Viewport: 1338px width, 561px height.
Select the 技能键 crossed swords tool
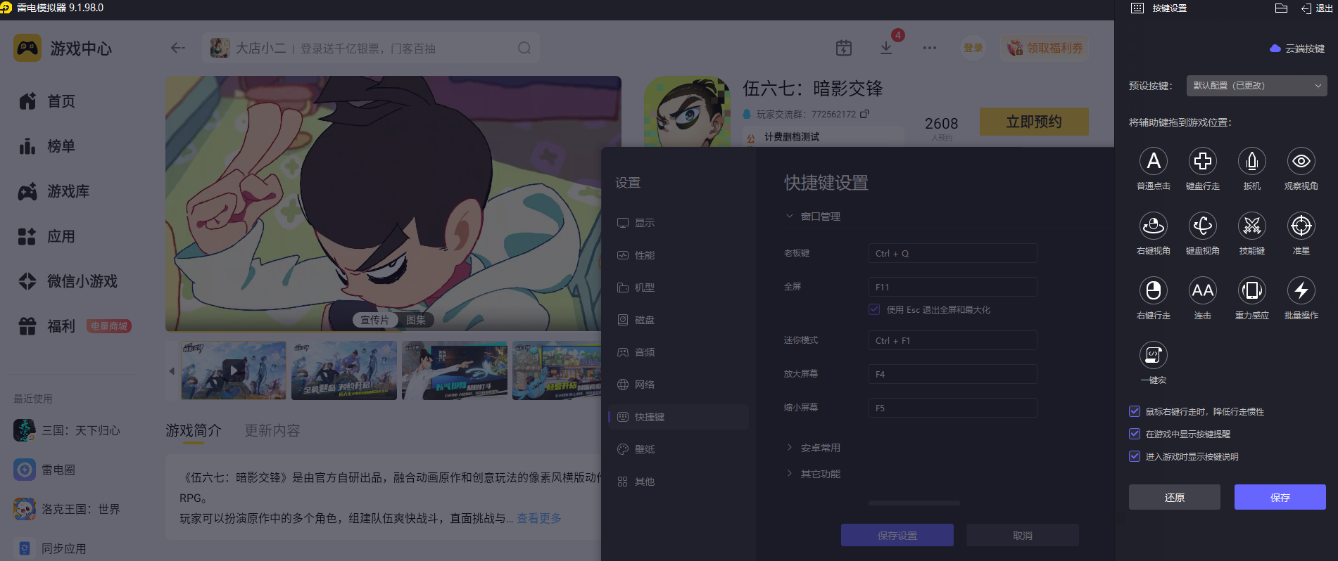coord(1252,226)
